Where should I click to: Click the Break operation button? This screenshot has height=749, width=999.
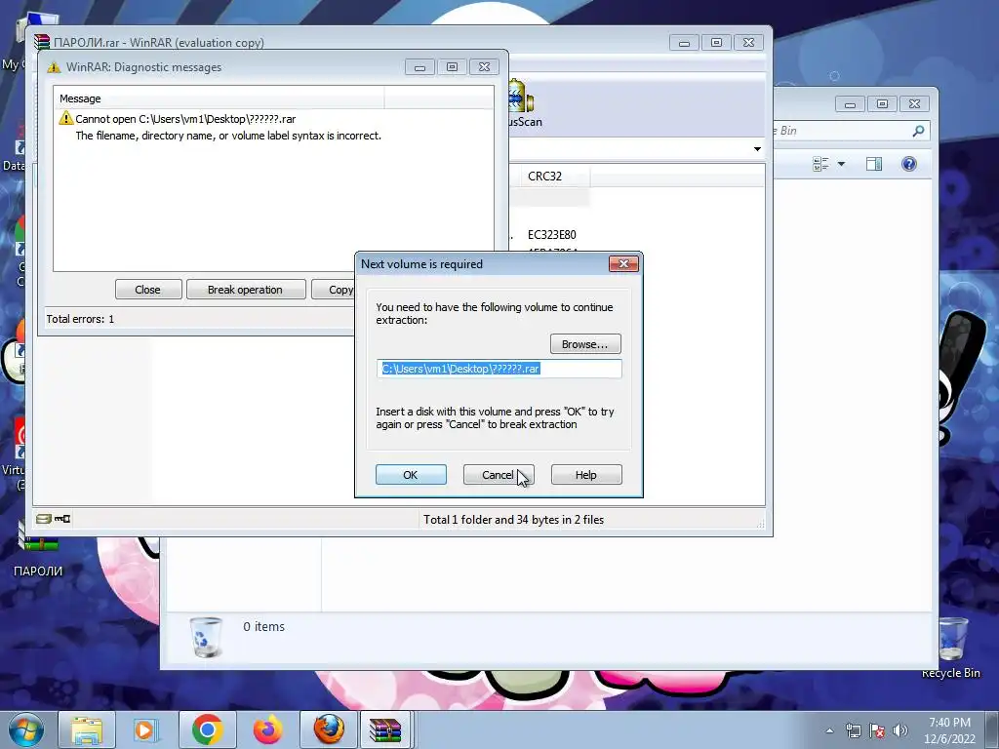tap(245, 289)
